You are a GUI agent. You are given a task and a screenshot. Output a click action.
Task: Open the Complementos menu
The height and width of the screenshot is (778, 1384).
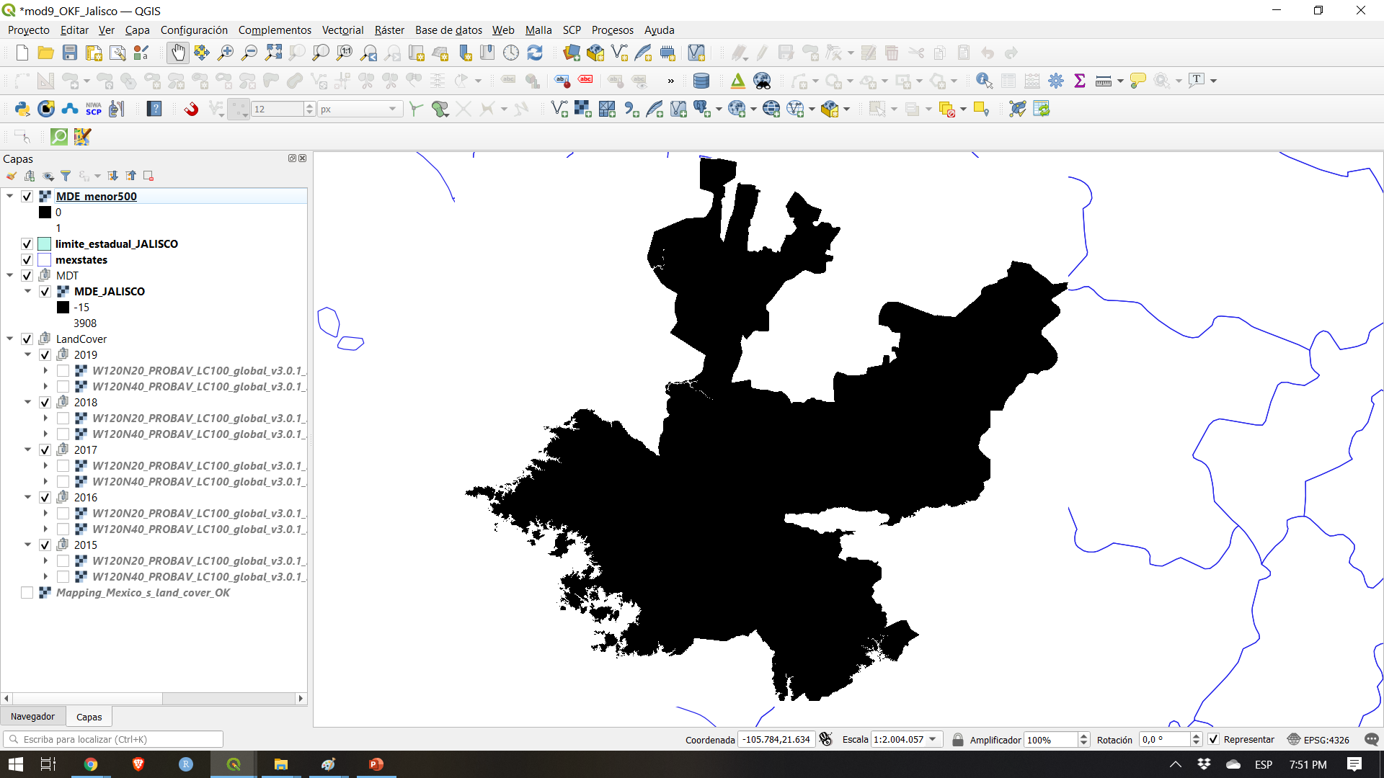[x=275, y=30]
